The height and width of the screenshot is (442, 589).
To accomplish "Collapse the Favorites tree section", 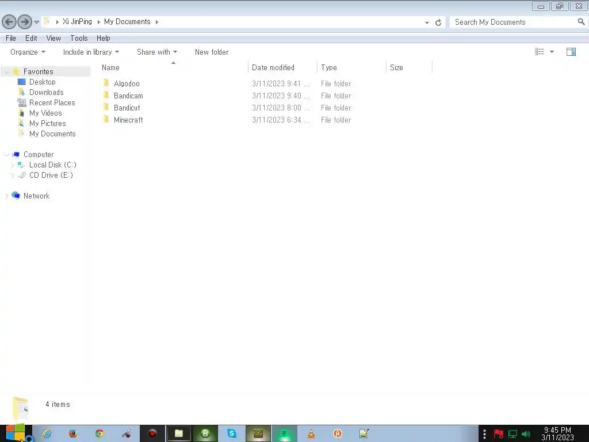I will click(6, 72).
